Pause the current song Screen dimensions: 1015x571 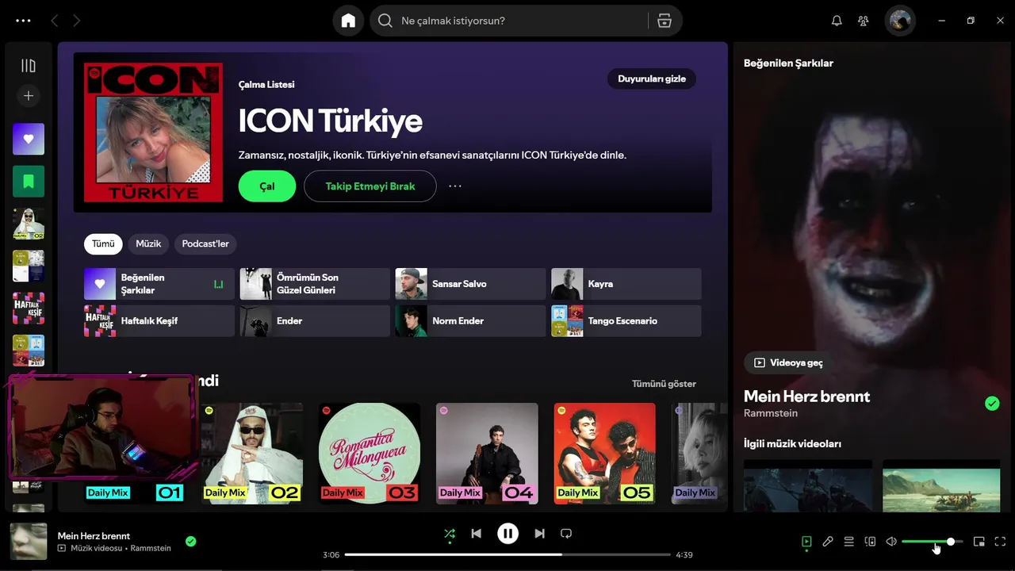(x=507, y=534)
